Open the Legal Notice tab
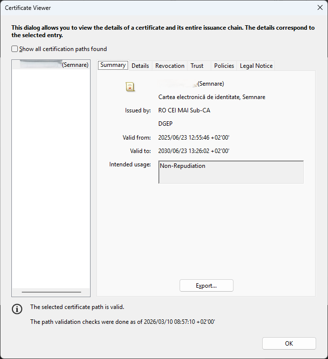Image resolution: width=328 pixels, height=359 pixels. (x=256, y=66)
